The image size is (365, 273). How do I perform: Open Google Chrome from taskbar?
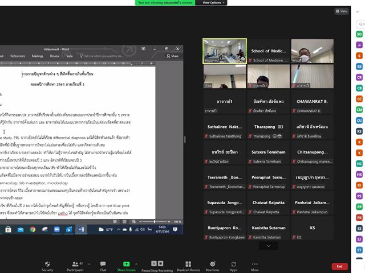click(x=33, y=230)
